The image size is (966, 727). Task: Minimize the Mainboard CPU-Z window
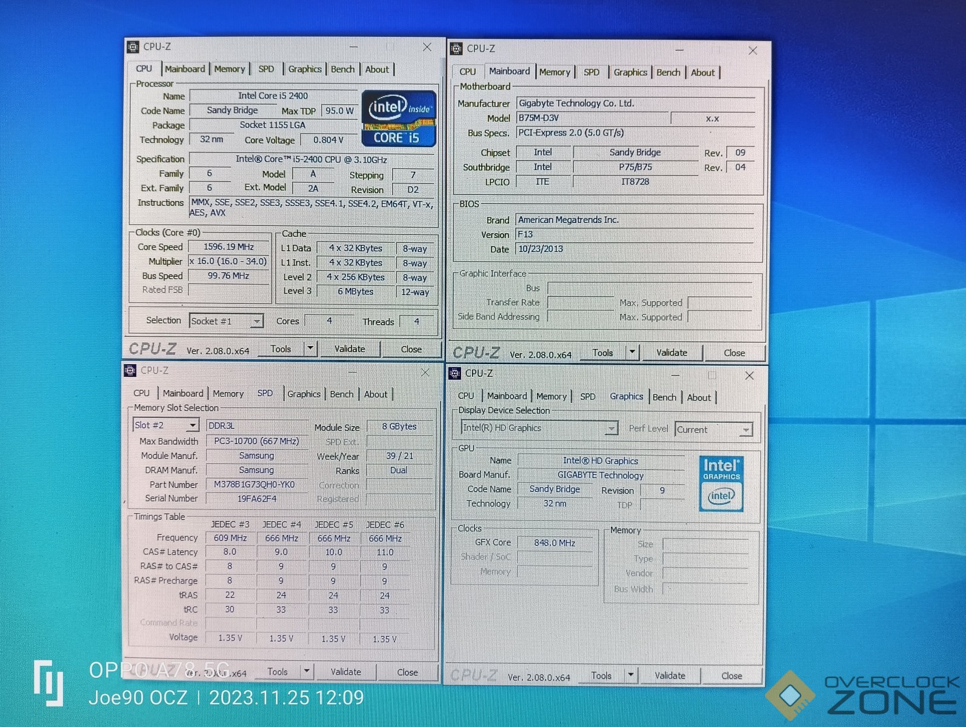coord(679,50)
